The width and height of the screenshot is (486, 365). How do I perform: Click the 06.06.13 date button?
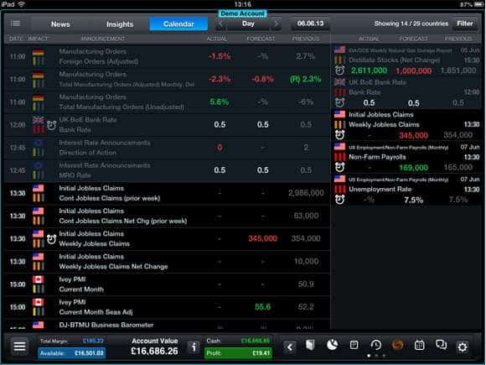point(310,23)
